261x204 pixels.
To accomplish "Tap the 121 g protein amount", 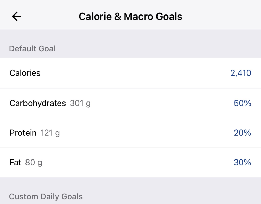I will pyautogui.click(x=50, y=133).
